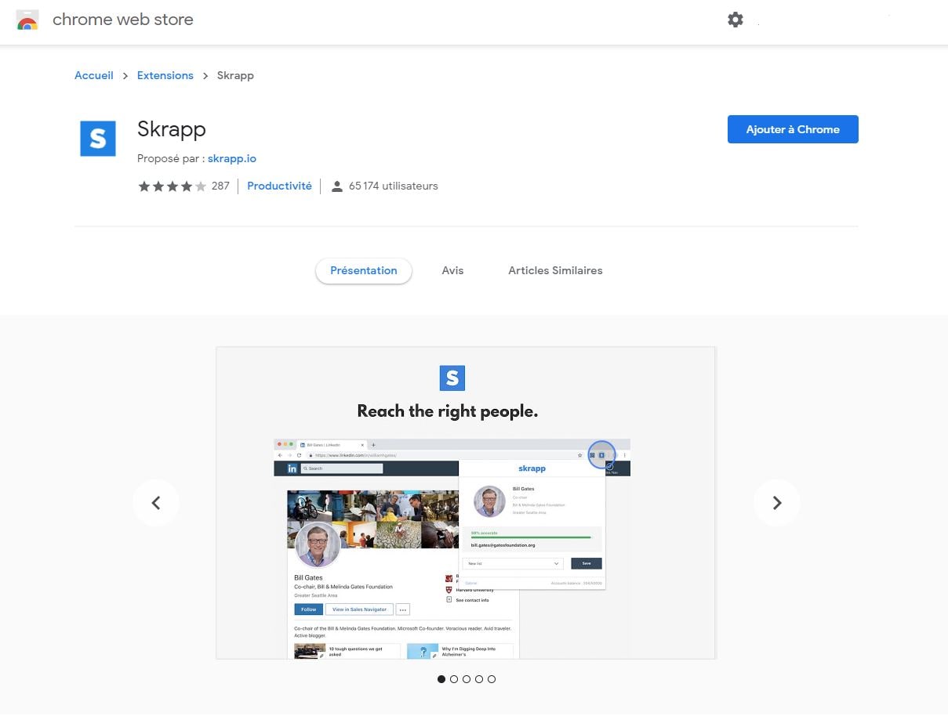The width and height of the screenshot is (948, 716).
Task: Select the third carousel dot
Action: pyautogui.click(x=467, y=679)
